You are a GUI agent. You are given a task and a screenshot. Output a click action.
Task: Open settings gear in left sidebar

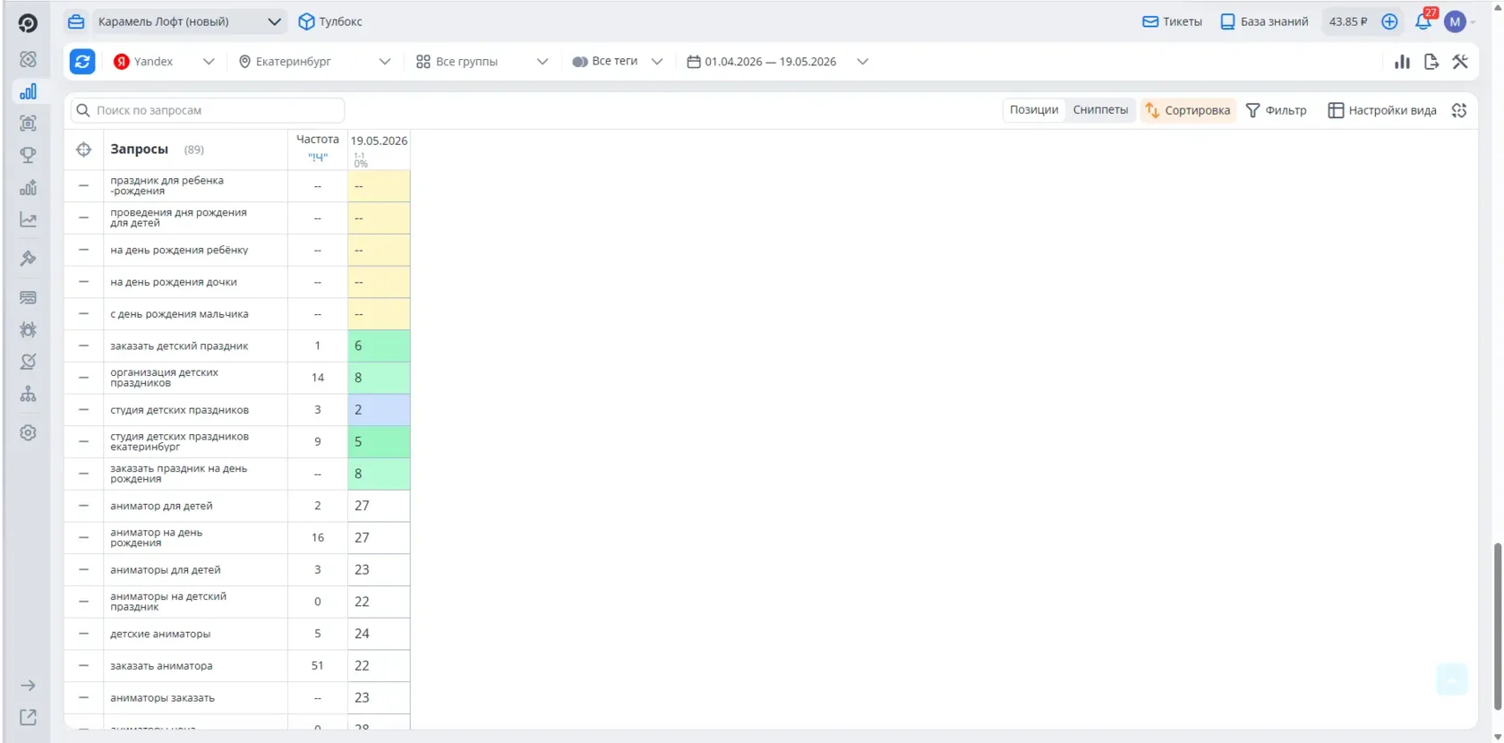(x=29, y=432)
